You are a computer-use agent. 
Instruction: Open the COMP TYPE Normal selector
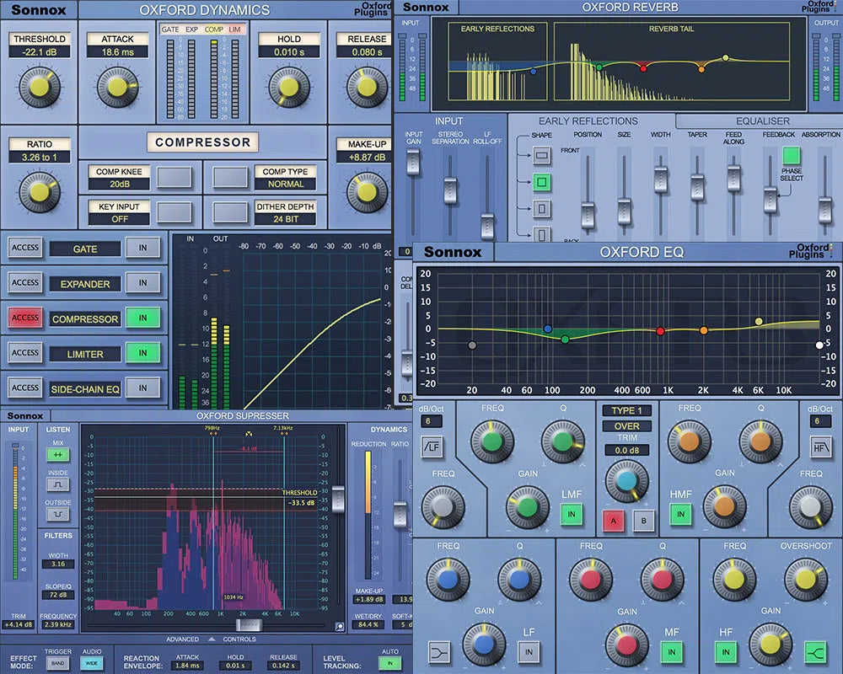click(x=230, y=178)
